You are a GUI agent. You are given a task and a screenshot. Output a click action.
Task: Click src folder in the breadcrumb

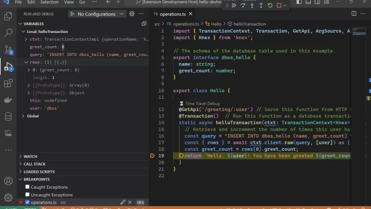pyautogui.click(x=157, y=24)
